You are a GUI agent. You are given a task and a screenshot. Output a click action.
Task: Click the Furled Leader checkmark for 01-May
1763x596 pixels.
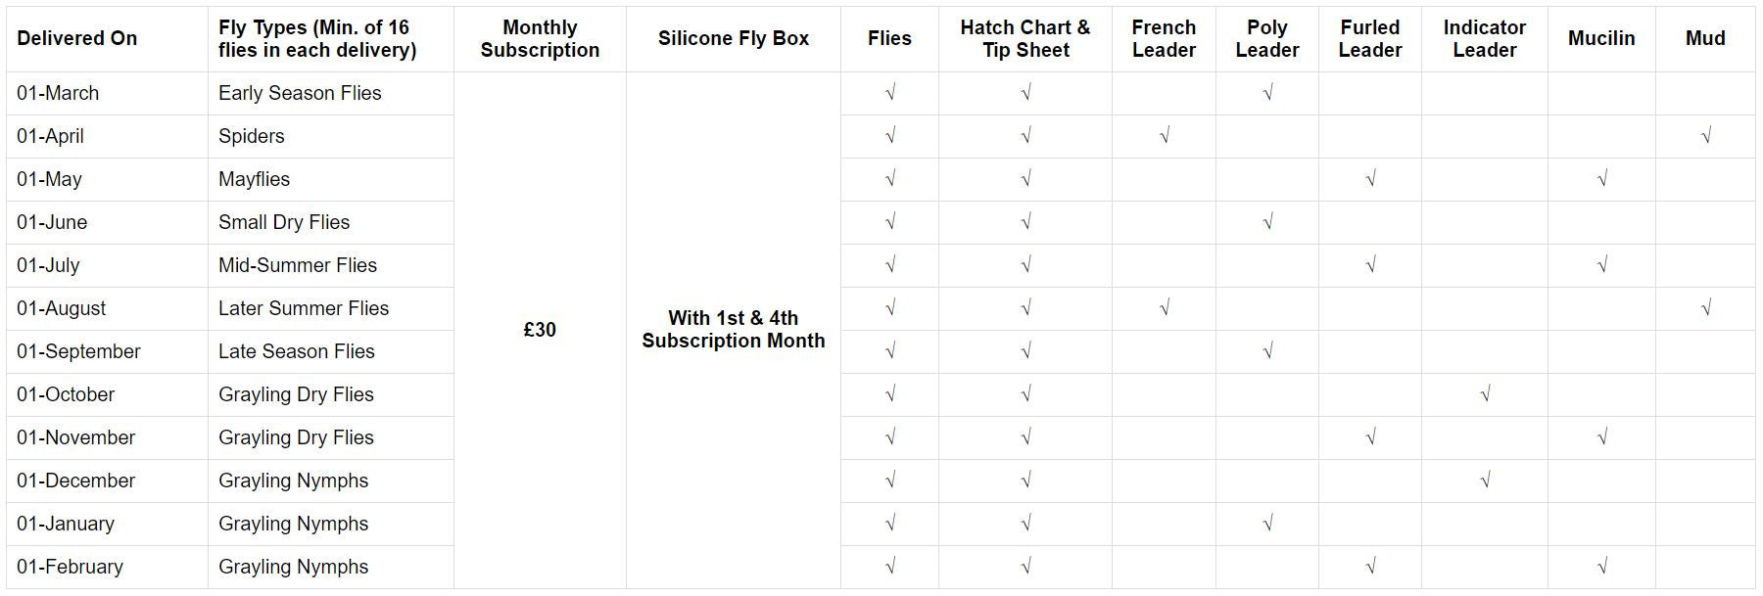pyautogui.click(x=1370, y=179)
